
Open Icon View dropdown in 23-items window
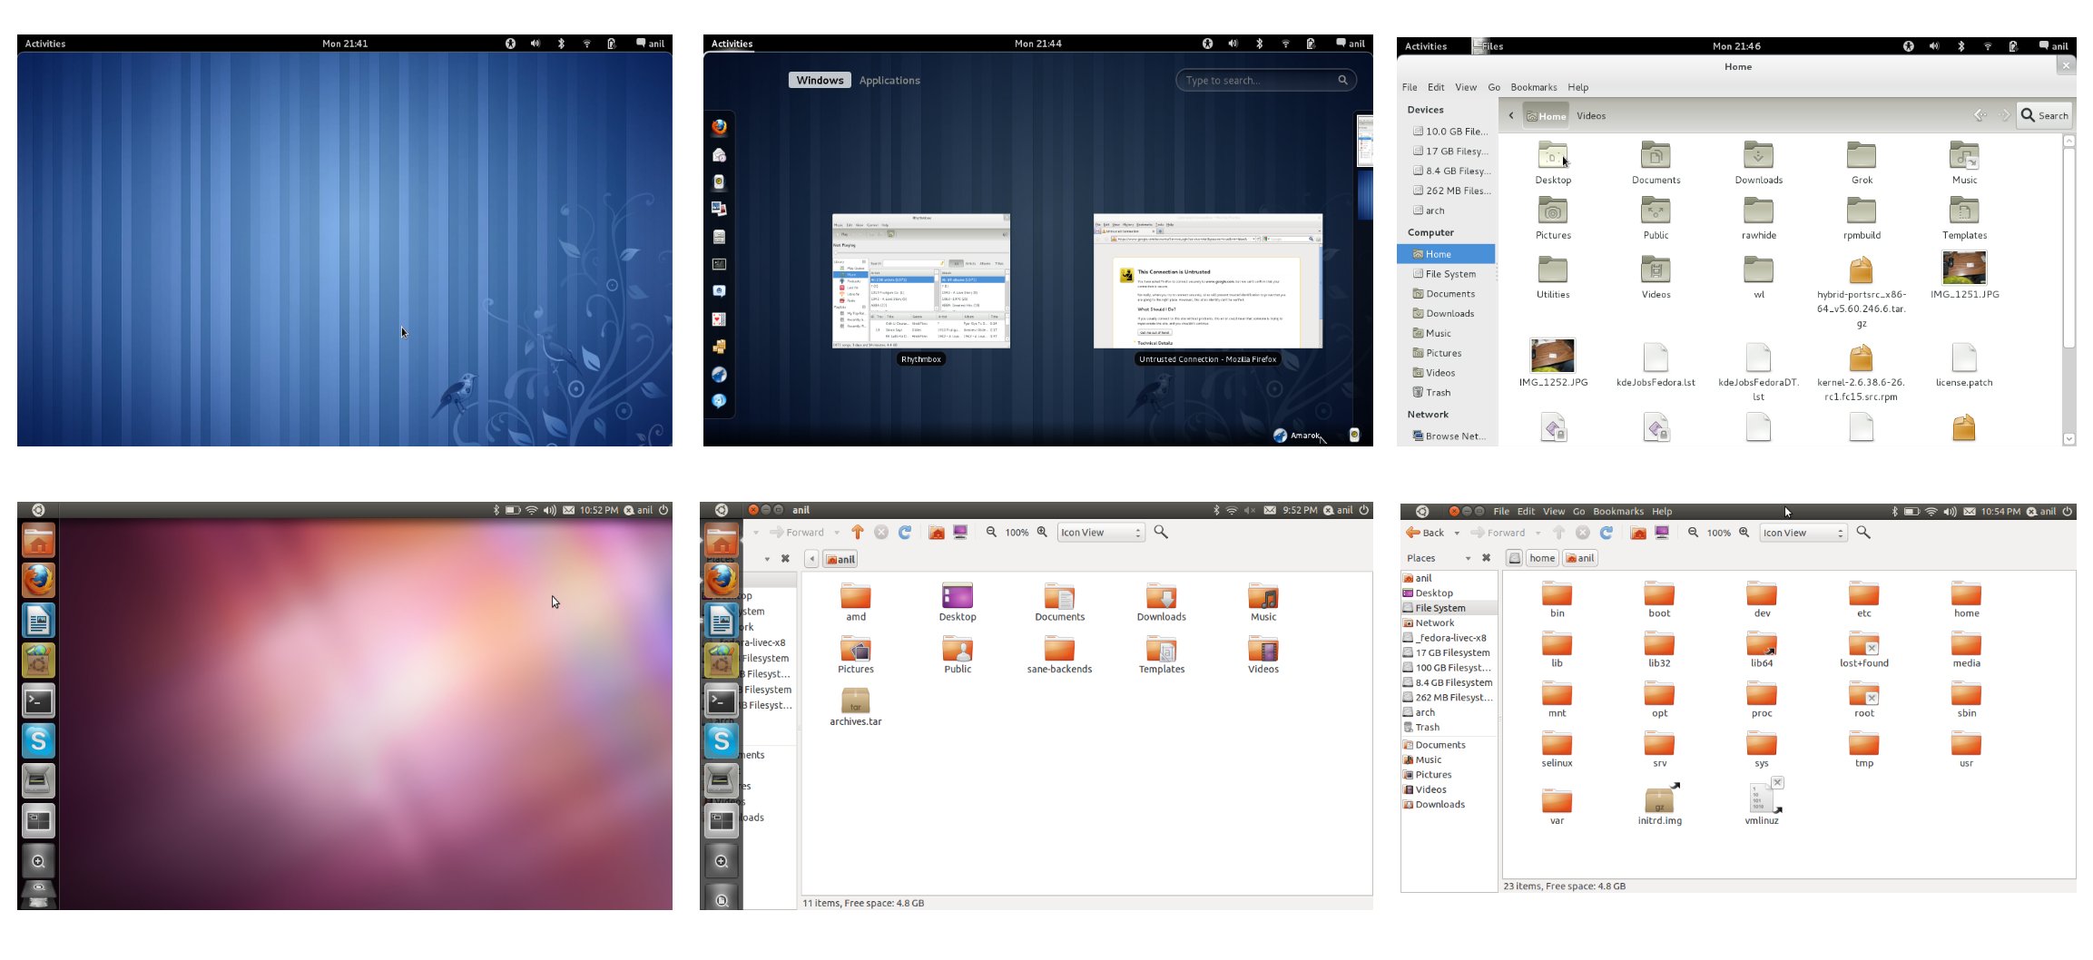coord(1803,533)
